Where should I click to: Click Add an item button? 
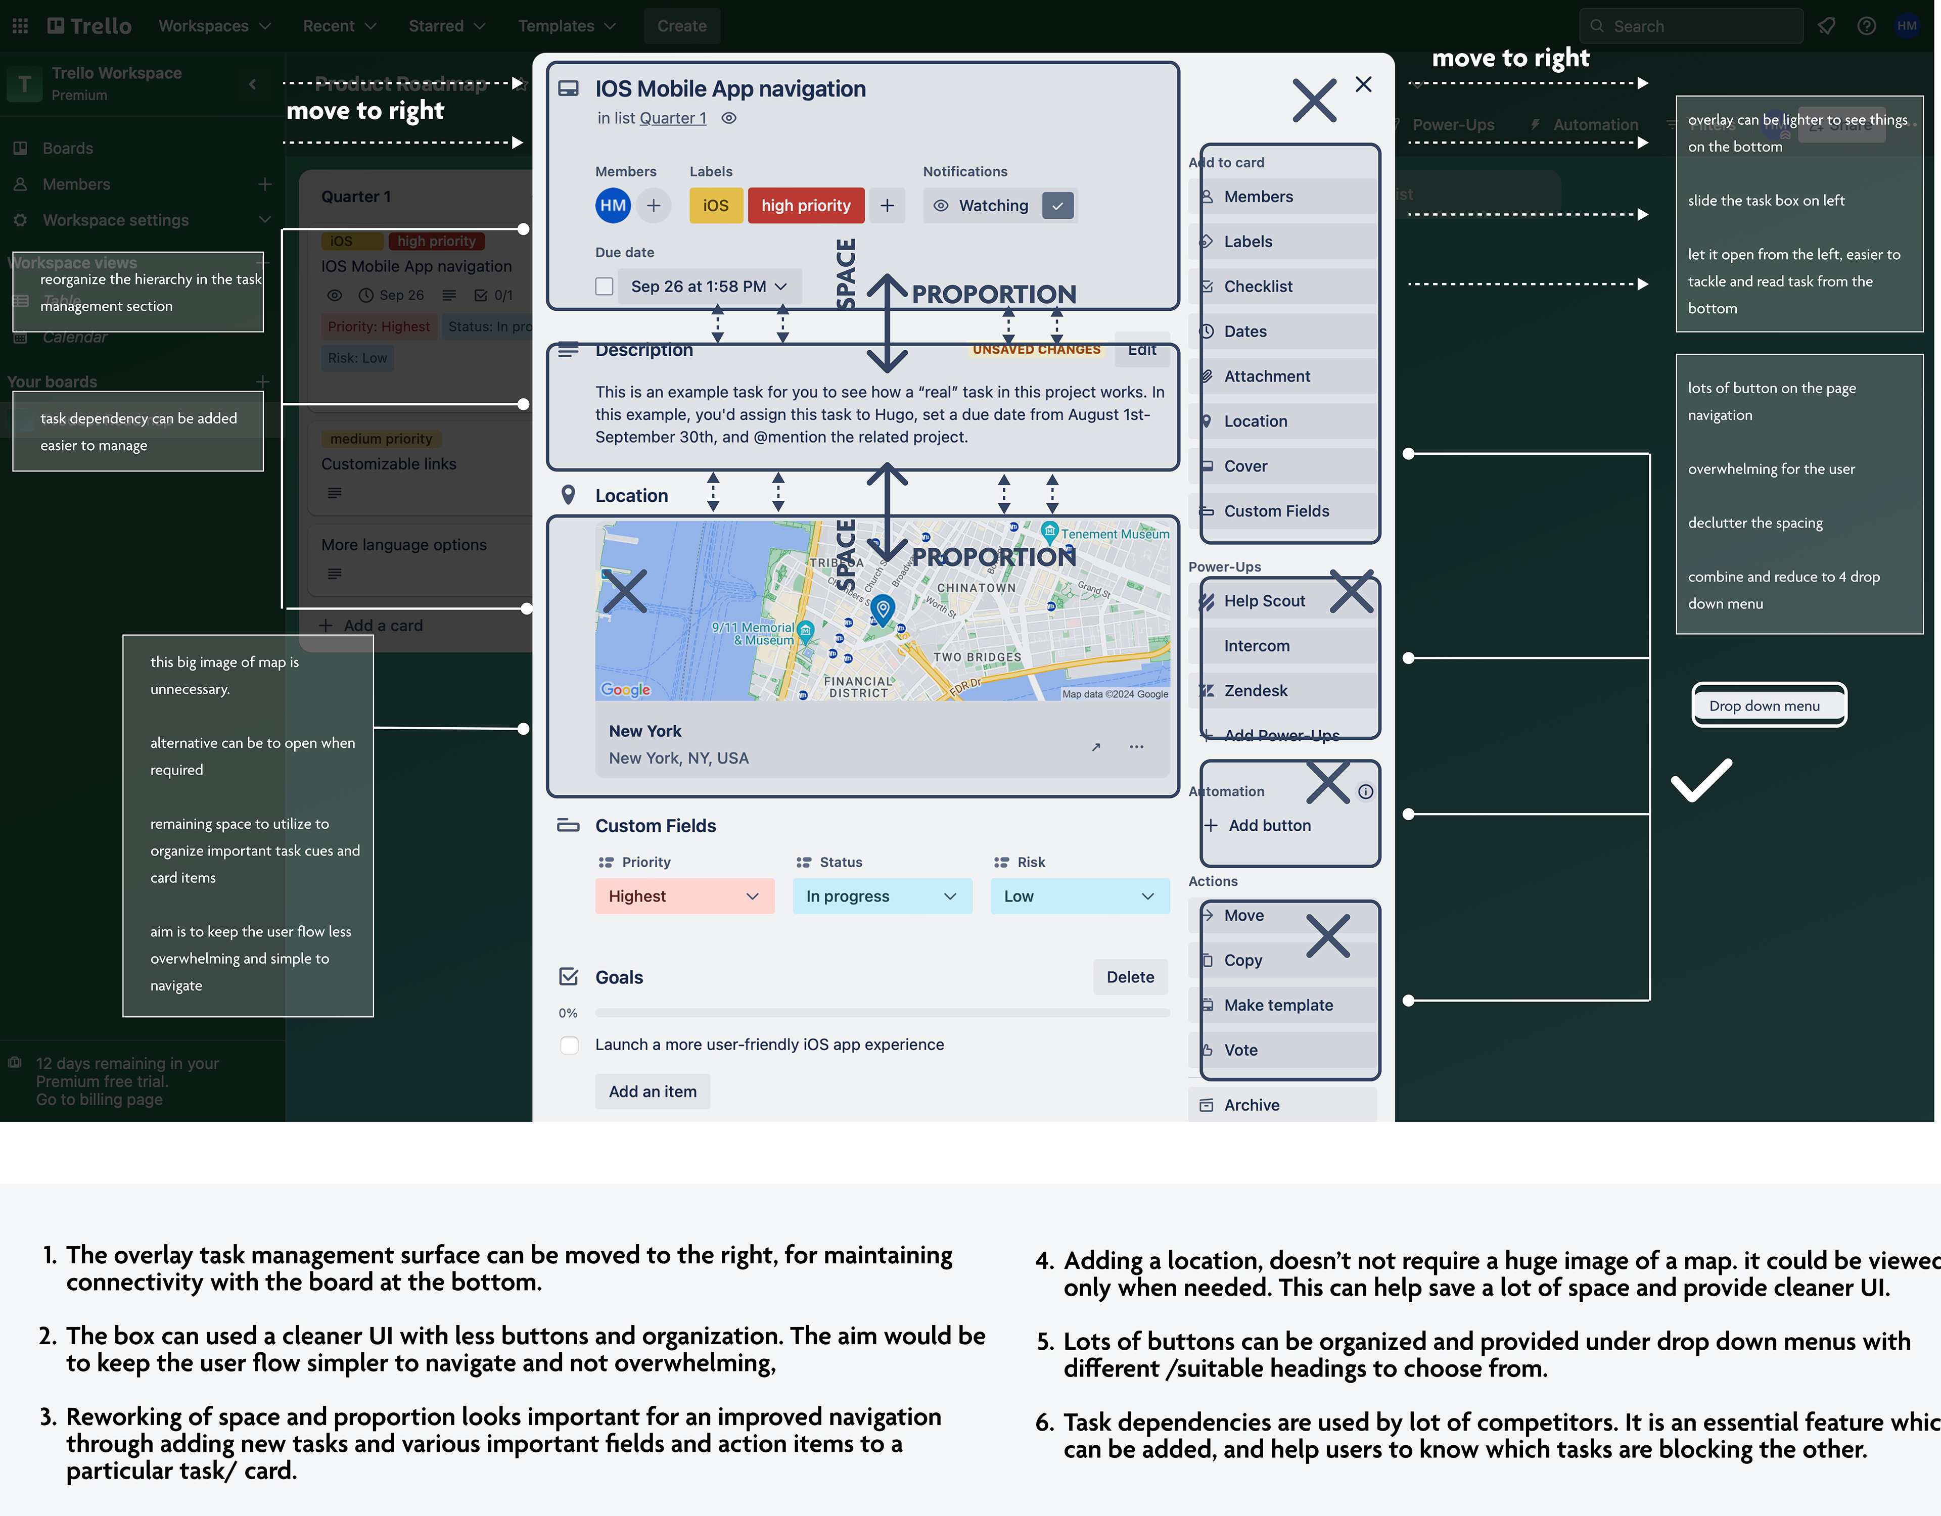(653, 1091)
